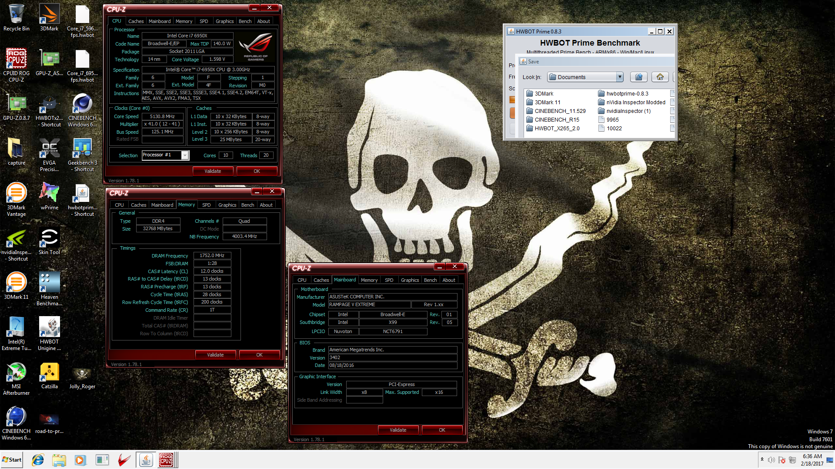Select nvidiaInspector (1) folder in Save dialog

pyautogui.click(x=624, y=111)
